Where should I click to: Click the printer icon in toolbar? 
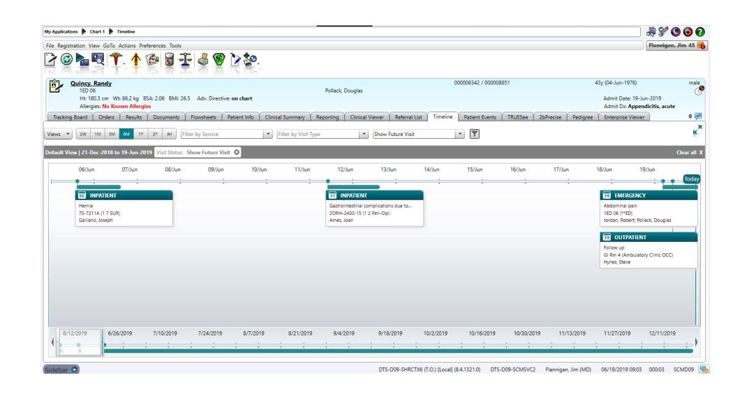202,60
